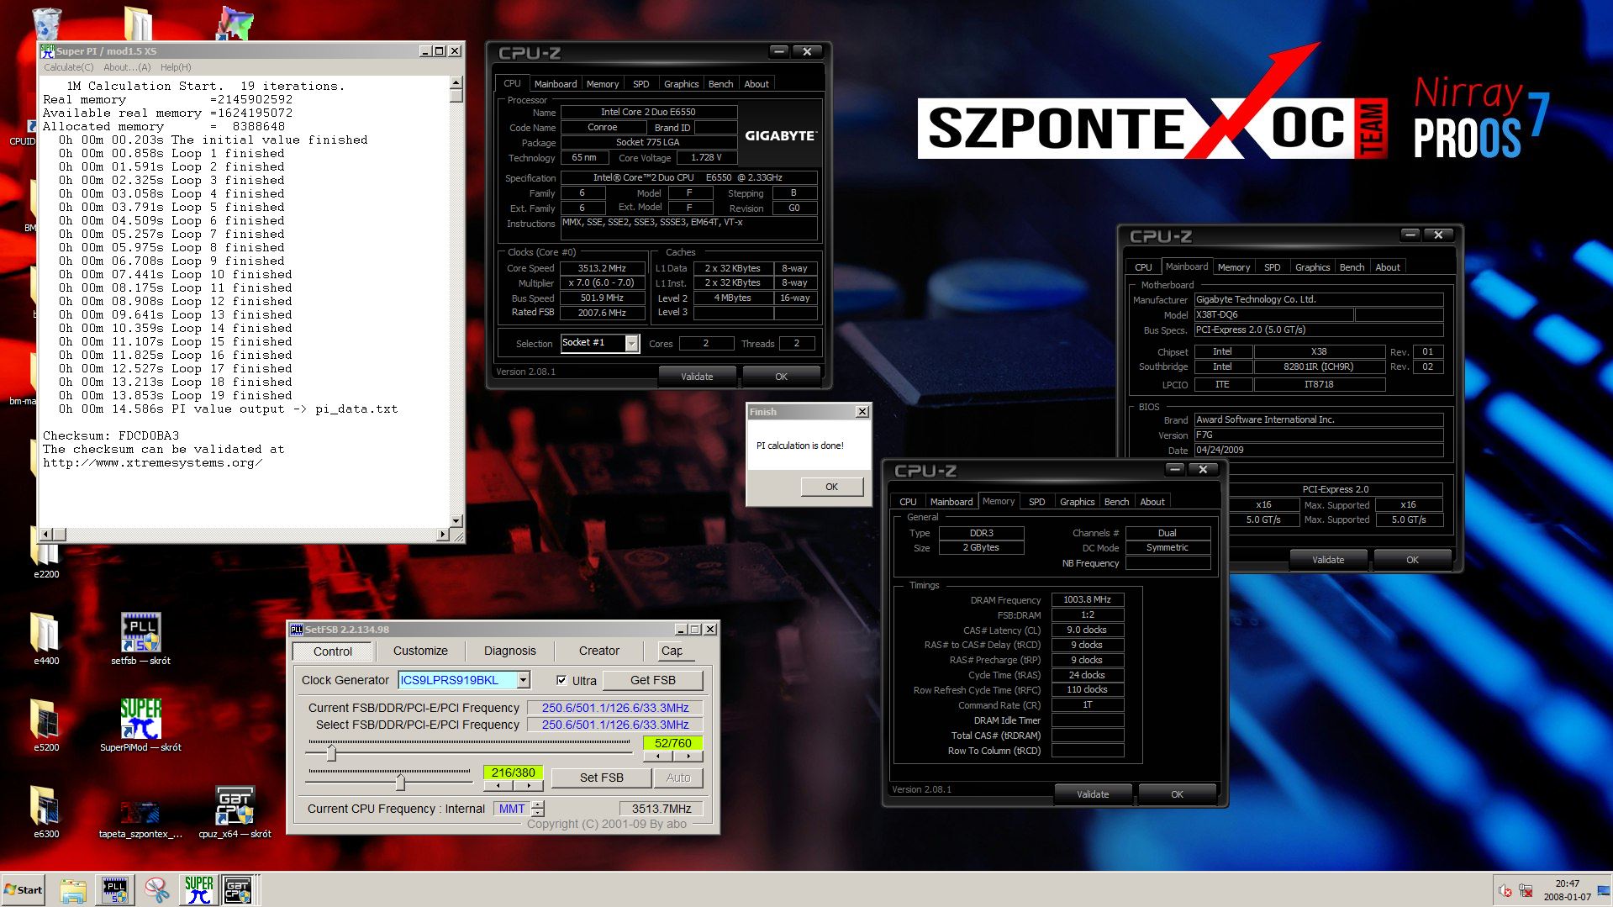Viewport: 1613px width, 907px height.
Task: Open the e6300 folder on desktop
Action: [x=46, y=811]
